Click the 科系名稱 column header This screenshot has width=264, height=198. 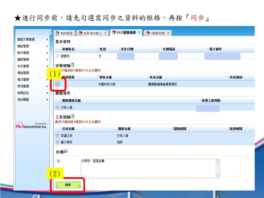(x=156, y=77)
